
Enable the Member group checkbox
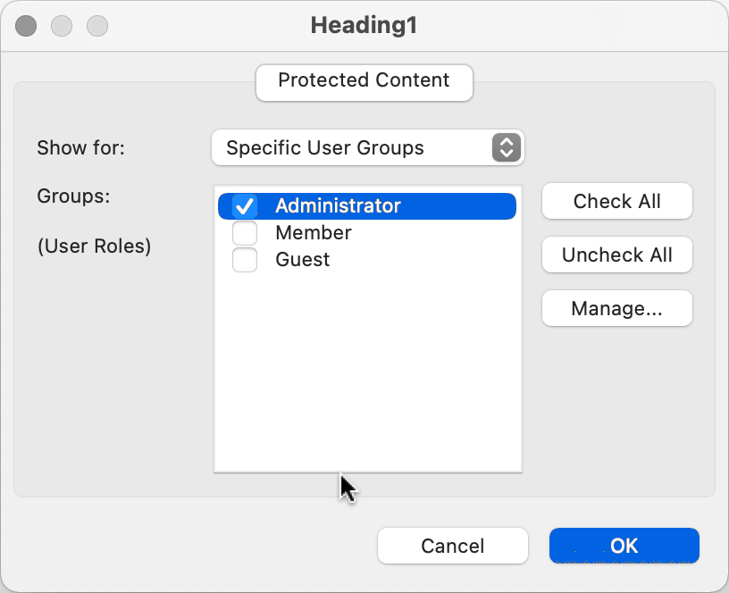click(x=245, y=233)
